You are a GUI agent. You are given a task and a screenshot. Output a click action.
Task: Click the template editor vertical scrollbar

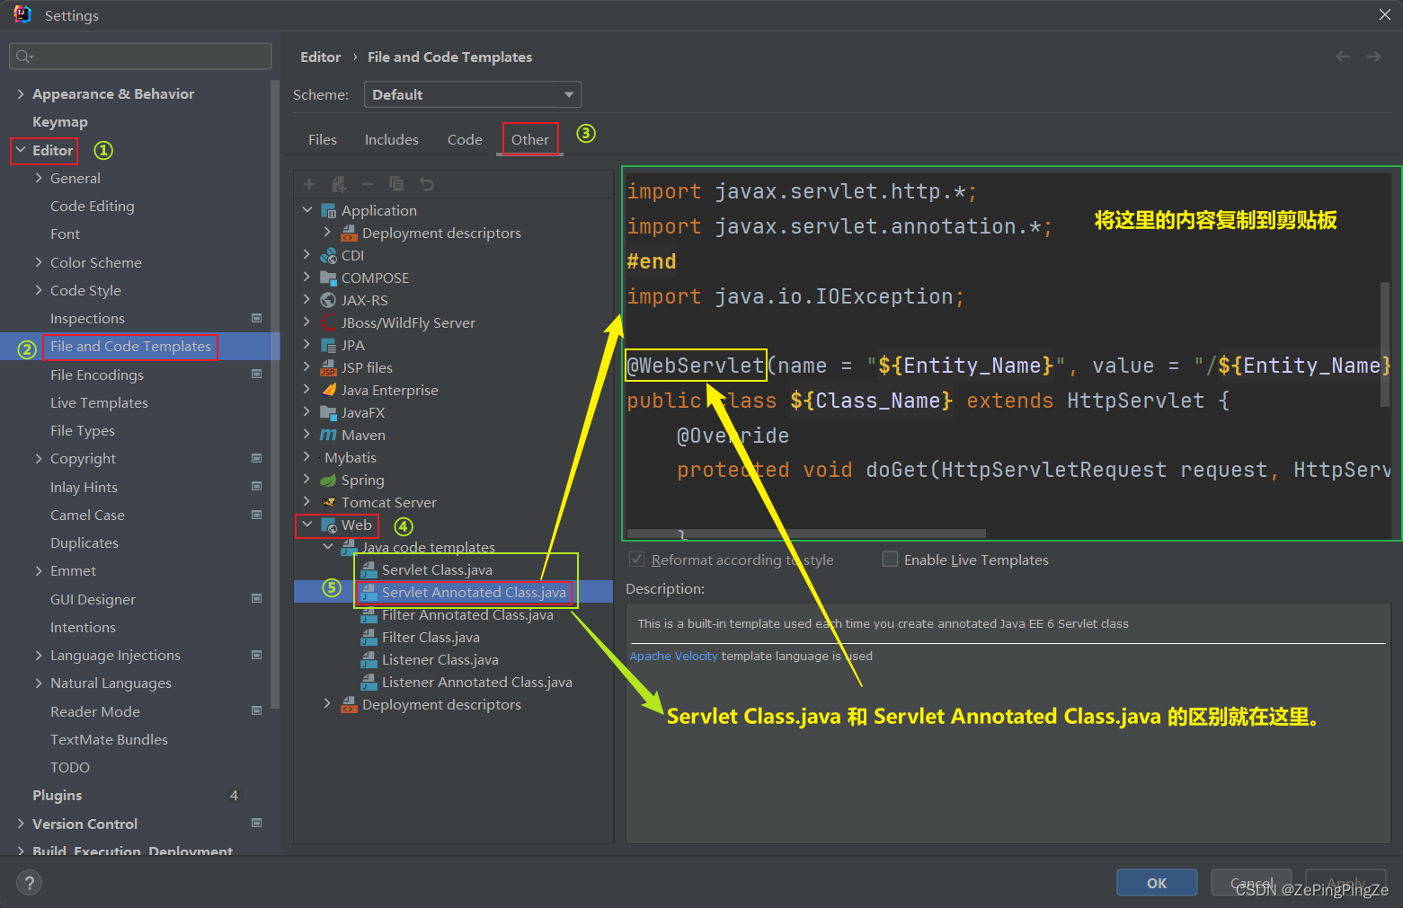tap(1385, 344)
